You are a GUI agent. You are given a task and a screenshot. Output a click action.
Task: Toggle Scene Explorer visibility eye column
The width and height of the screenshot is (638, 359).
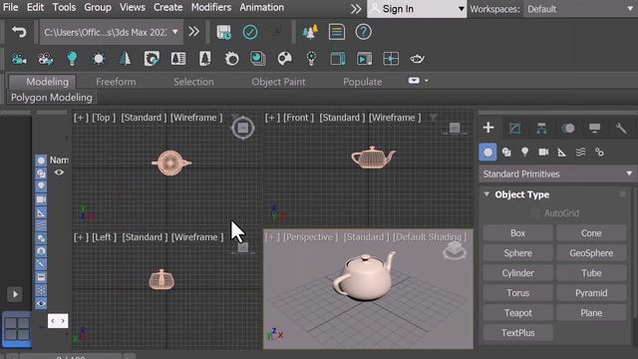[x=59, y=173]
